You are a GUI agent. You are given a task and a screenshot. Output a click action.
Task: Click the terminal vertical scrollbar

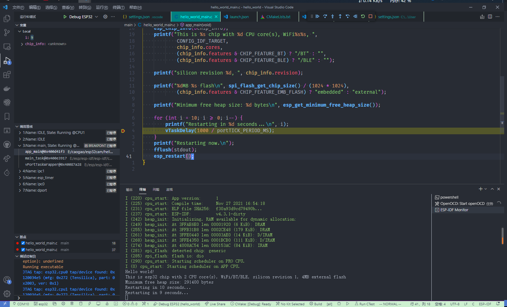coord(502,236)
